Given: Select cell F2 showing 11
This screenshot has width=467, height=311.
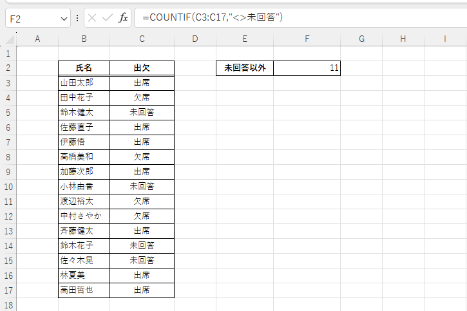Looking at the screenshot, I should click(307, 68).
